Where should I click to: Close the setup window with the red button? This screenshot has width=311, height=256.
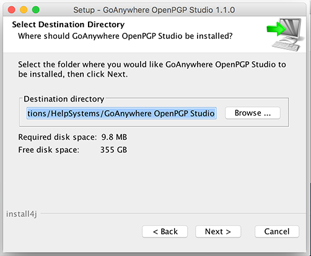point(12,10)
